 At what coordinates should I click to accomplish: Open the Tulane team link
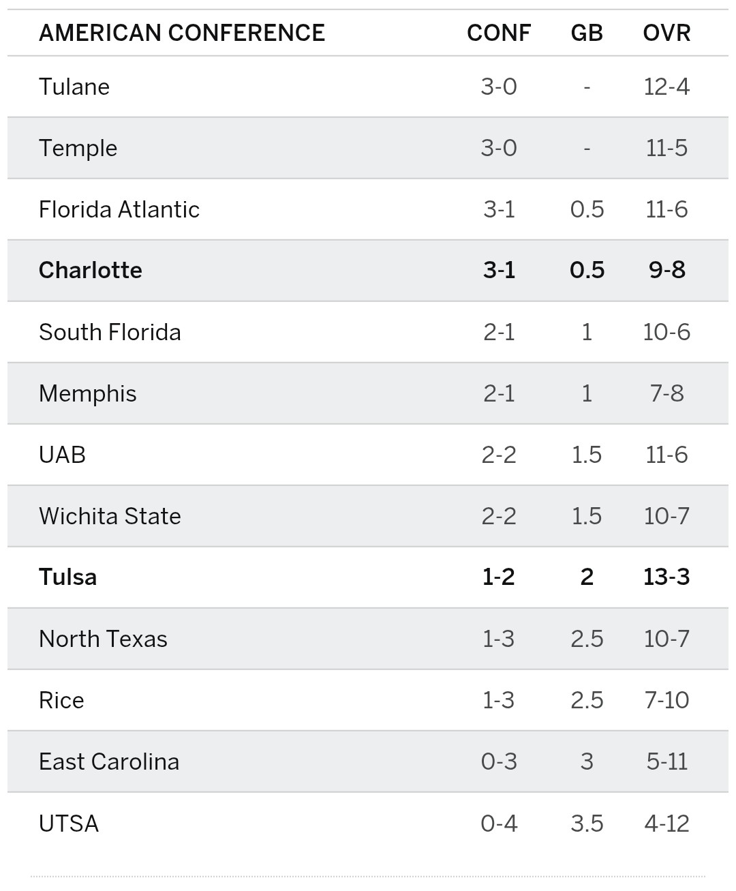click(x=74, y=87)
